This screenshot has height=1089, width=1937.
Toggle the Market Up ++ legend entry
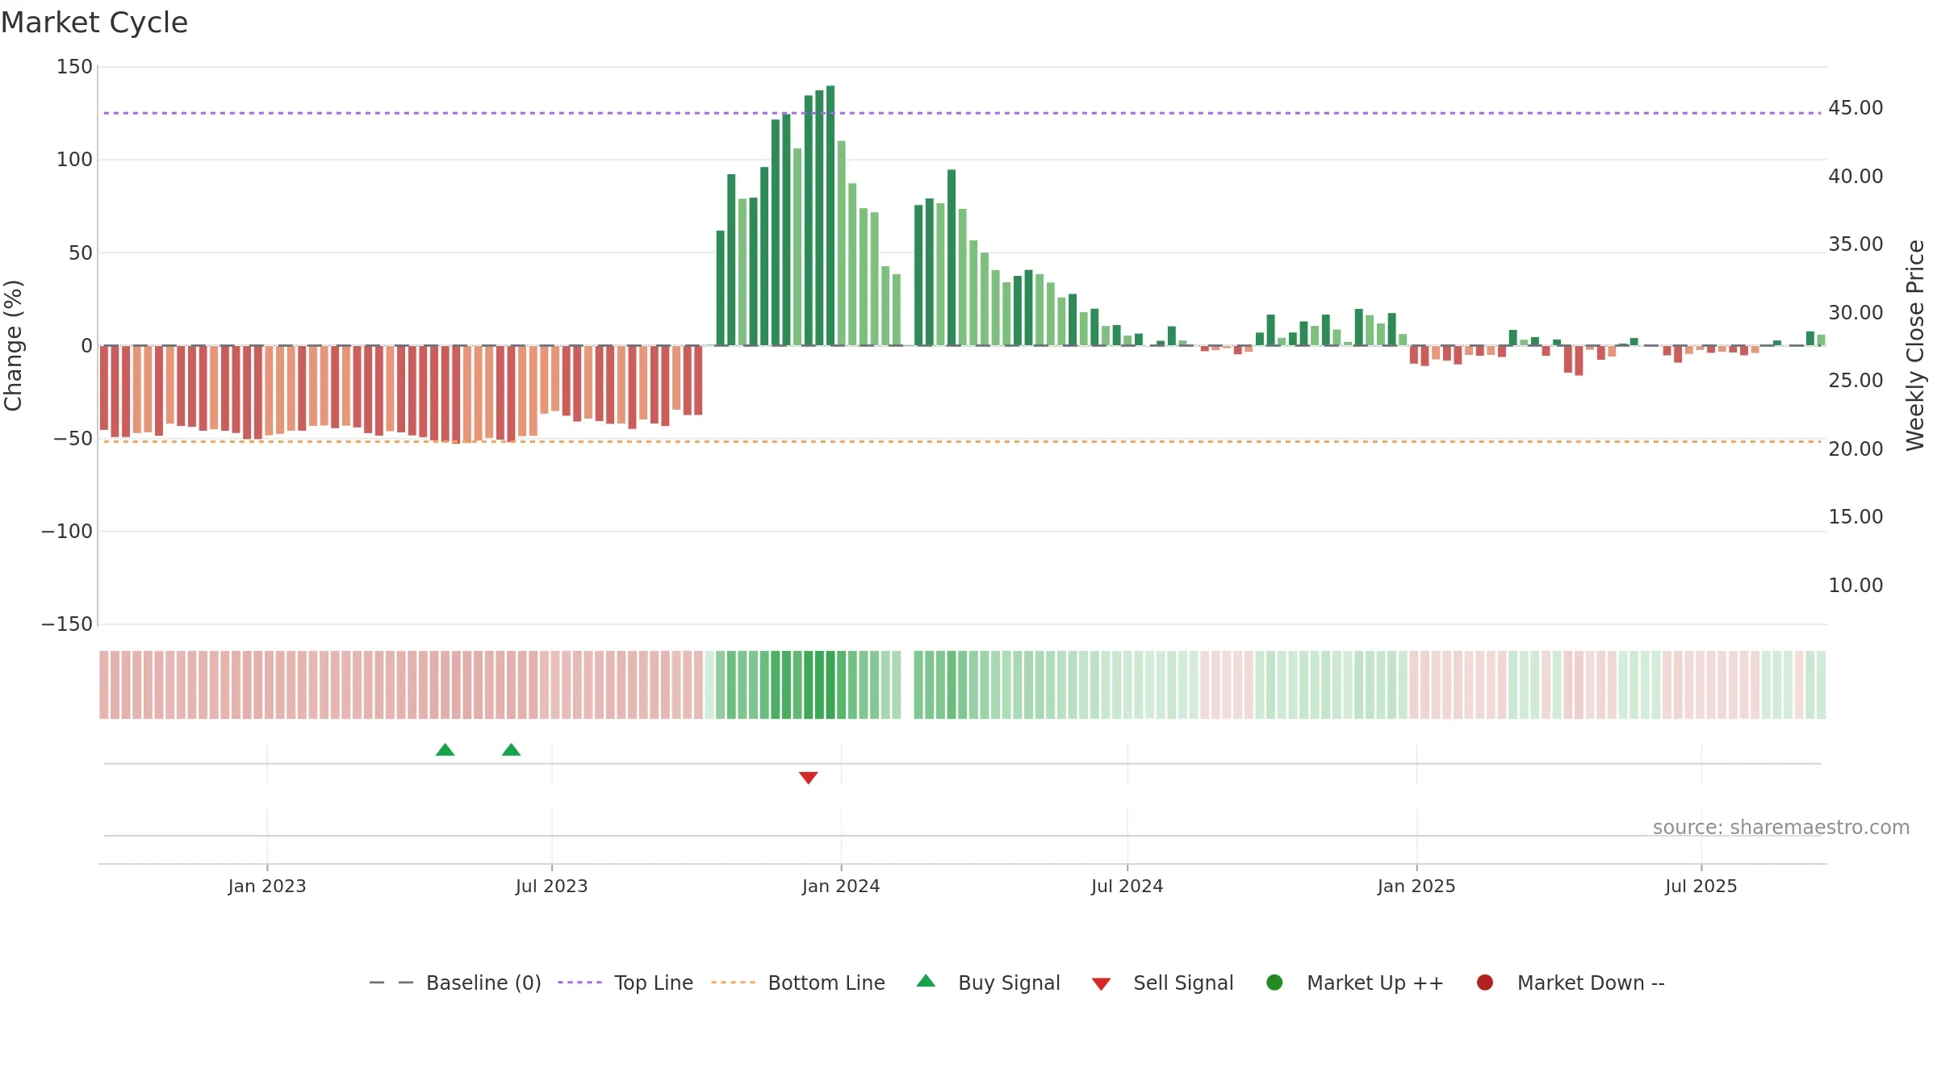click(1355, 983)
